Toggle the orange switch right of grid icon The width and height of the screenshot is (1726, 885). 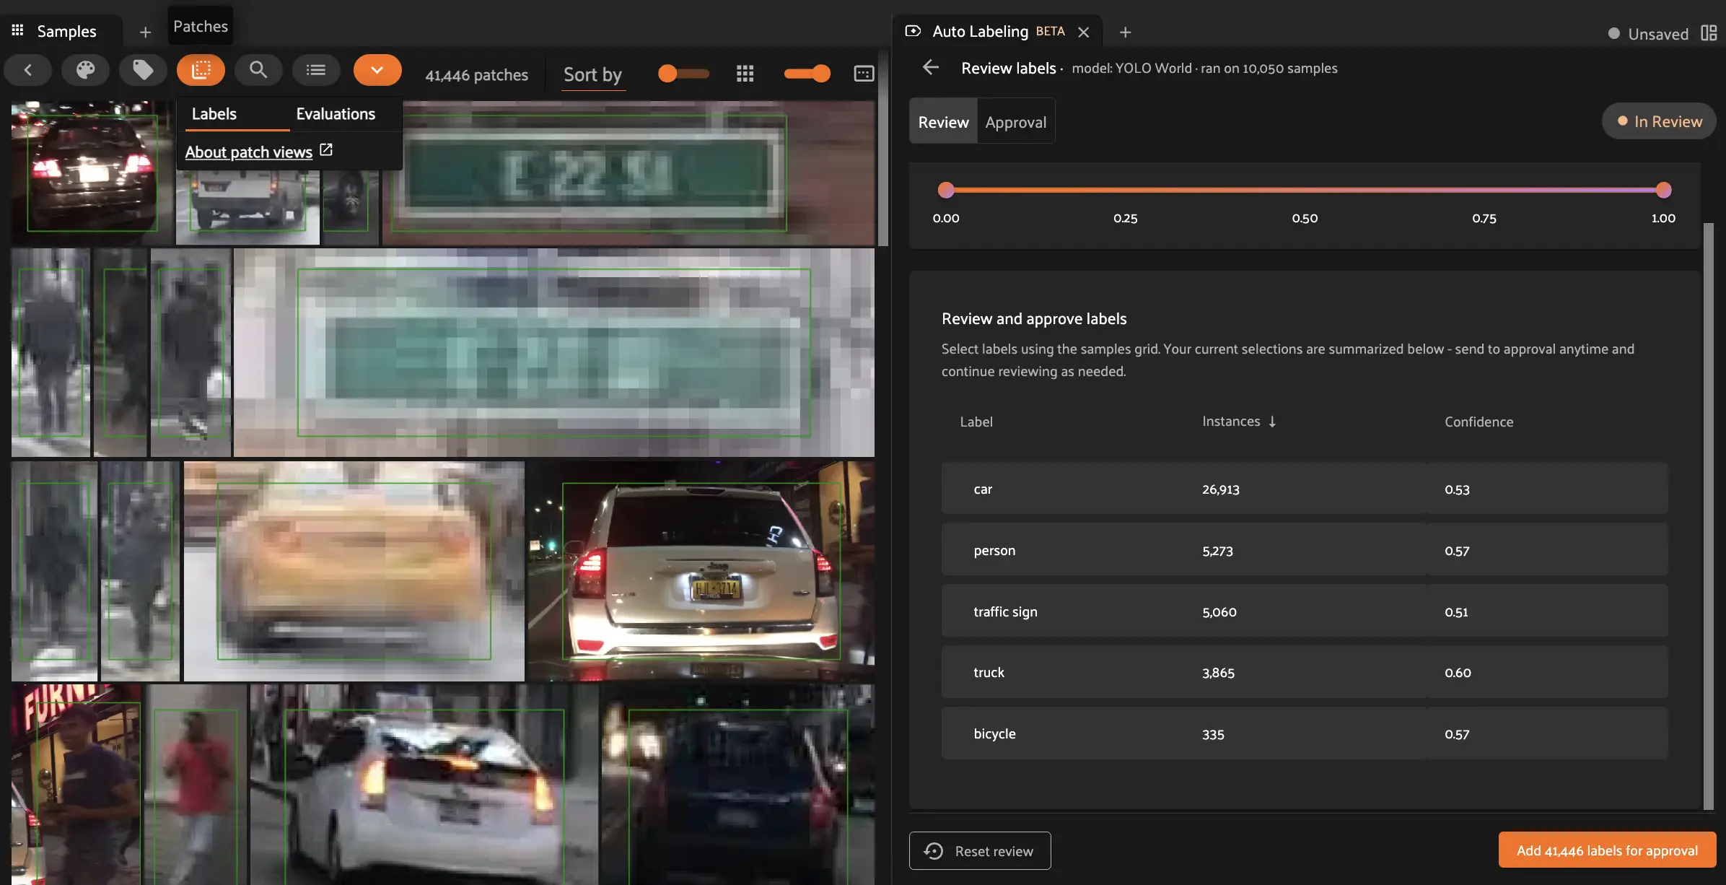coord(807,74)
